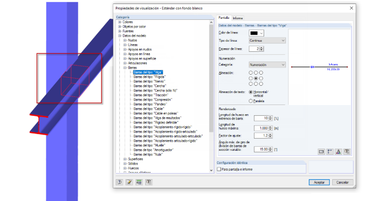The width and height of the screenshot is (386, 201).
Task: Click the rectangle preview icon under preview pane
Action: [321, 152]
